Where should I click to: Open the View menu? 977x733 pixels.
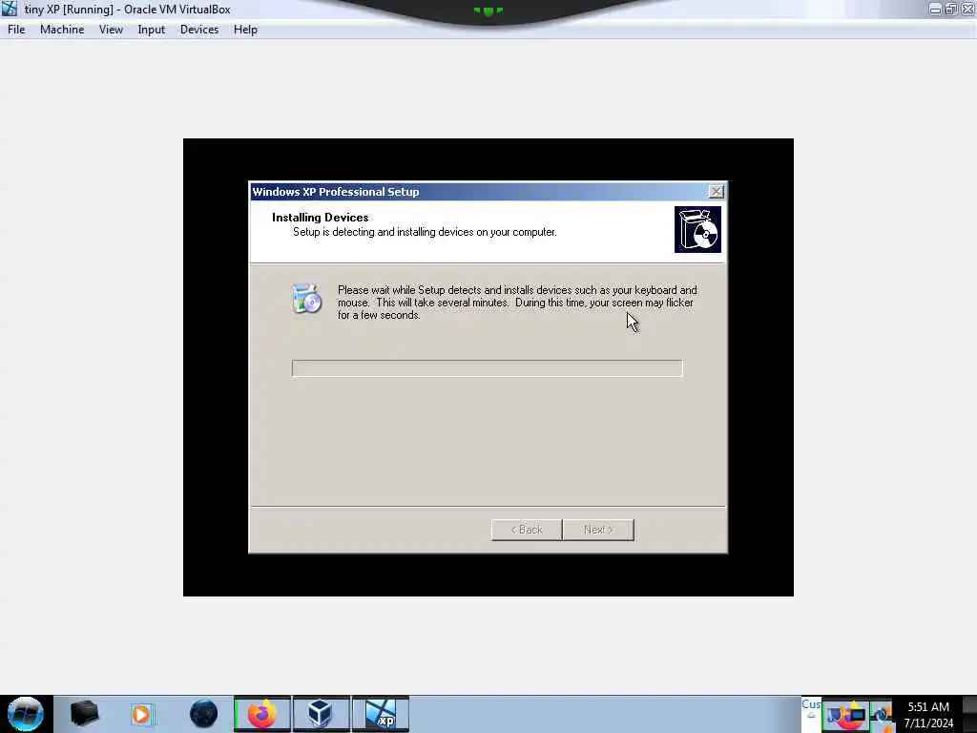[111, 30]
